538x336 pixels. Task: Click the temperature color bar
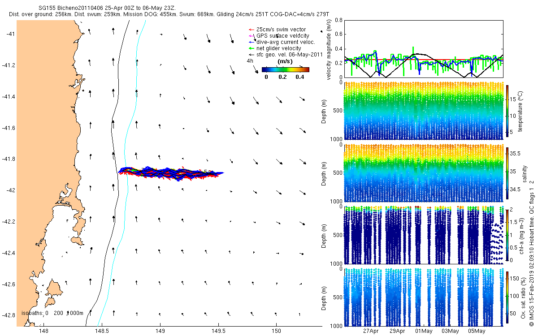click(x=508, y=110)
